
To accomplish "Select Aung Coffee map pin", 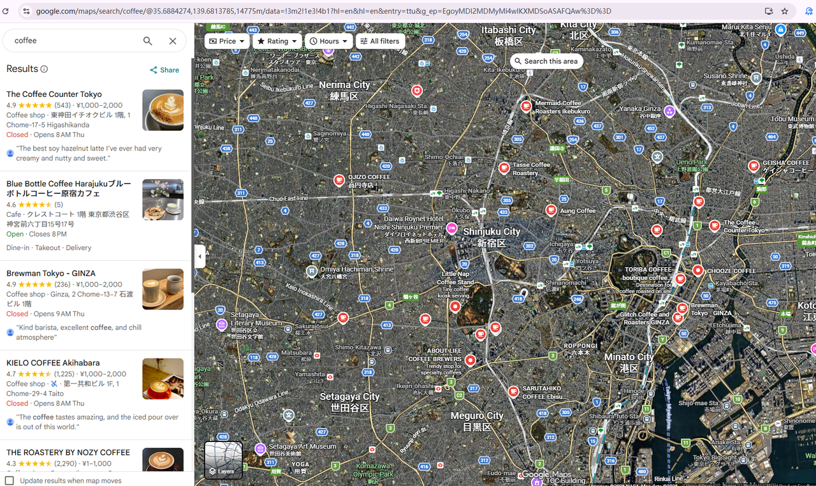I will point(551,210).
